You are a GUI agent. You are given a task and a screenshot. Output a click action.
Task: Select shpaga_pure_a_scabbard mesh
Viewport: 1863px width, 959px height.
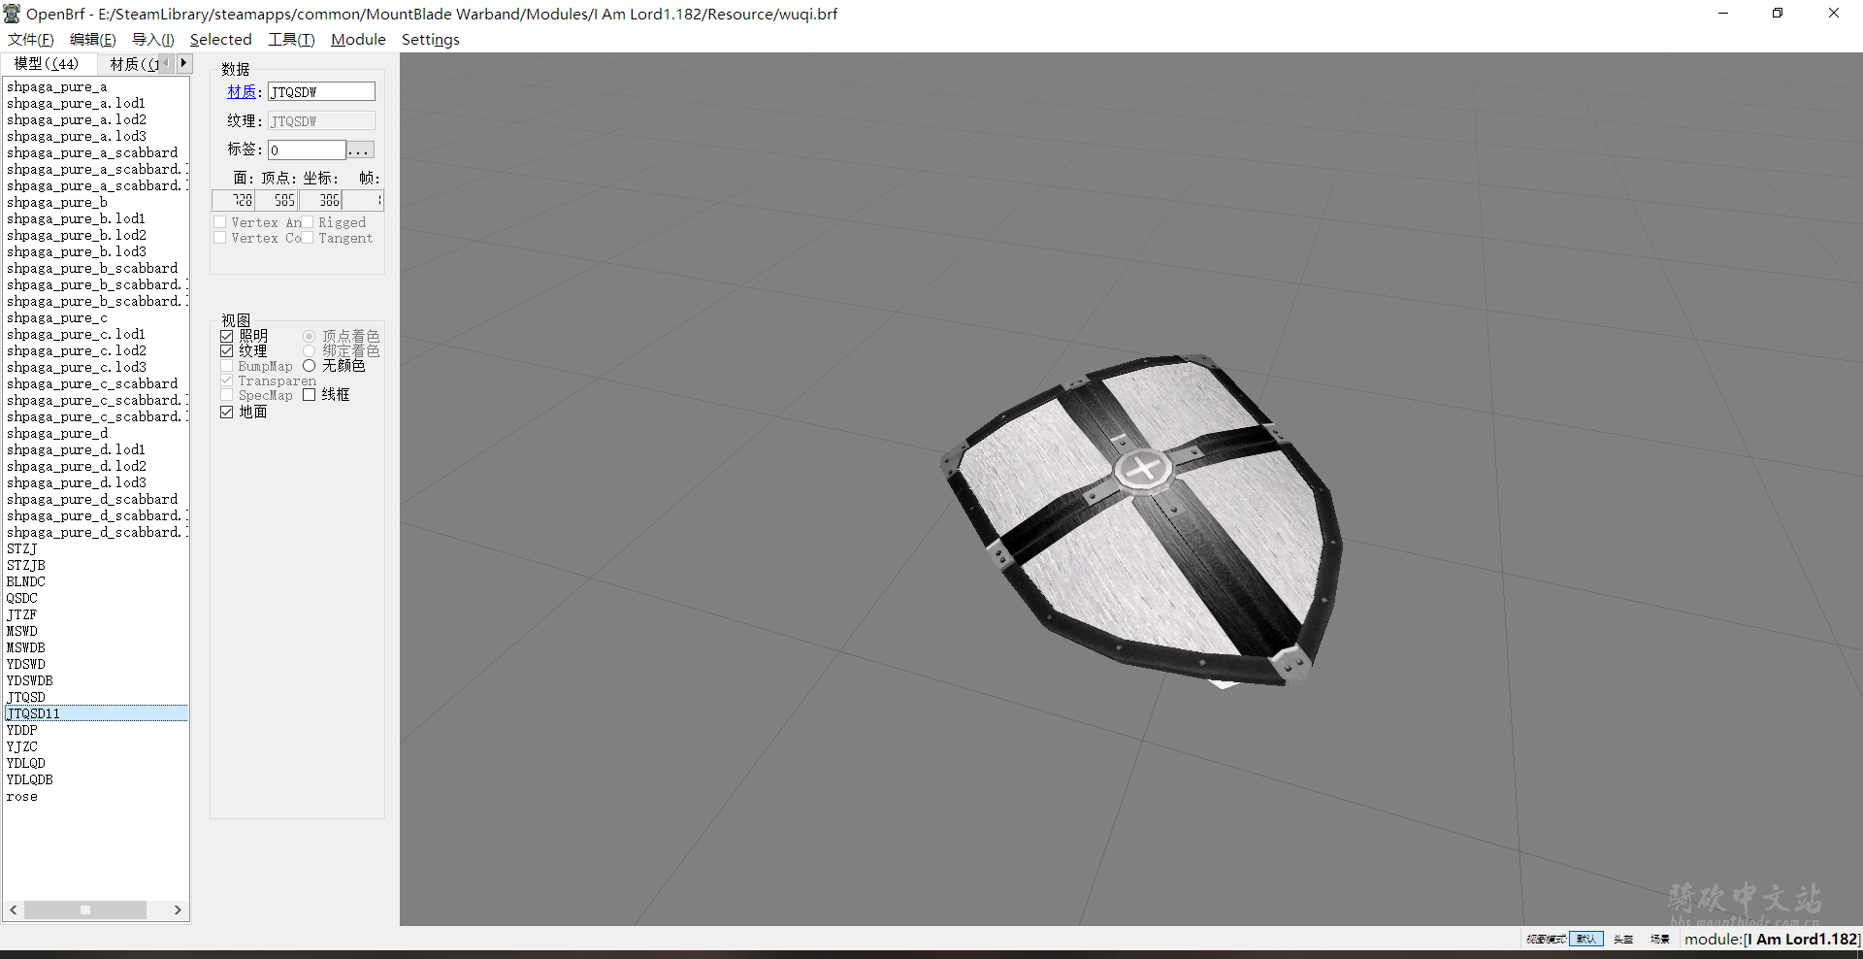(x=92, y=152)
